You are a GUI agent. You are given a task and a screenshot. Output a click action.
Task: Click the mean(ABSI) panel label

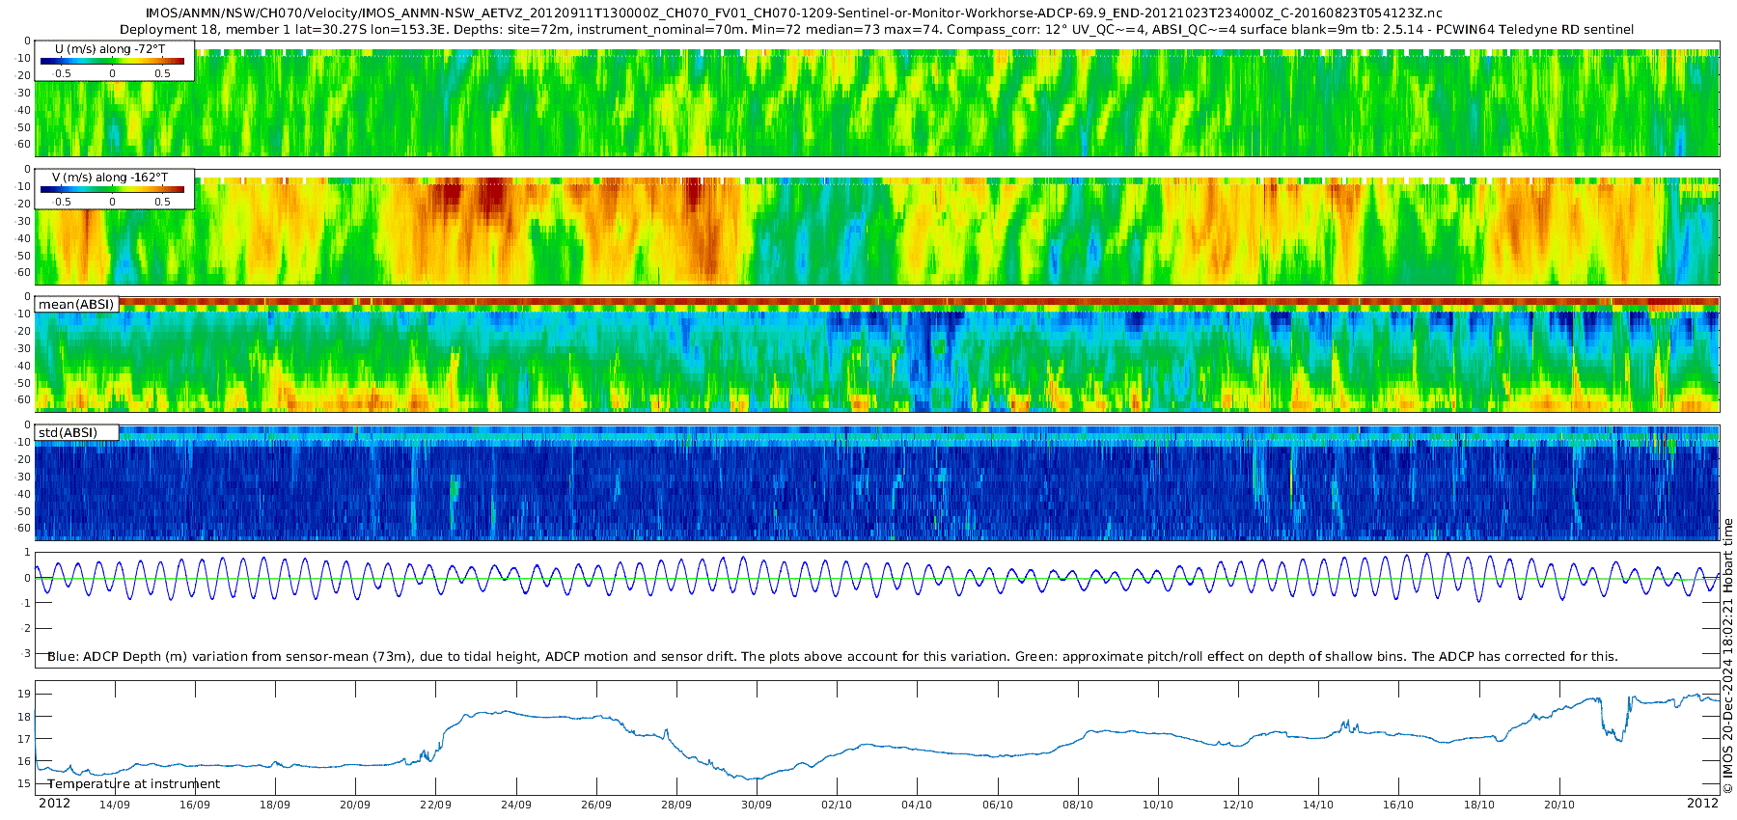[x=76, y=305]
